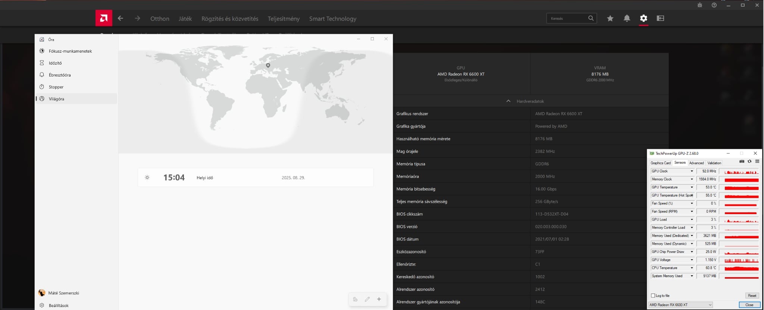Click the Helyi idő 15:04 clock card
Image resolution: width=764 pixels, height=310 pixels.
tap(256, 178)
